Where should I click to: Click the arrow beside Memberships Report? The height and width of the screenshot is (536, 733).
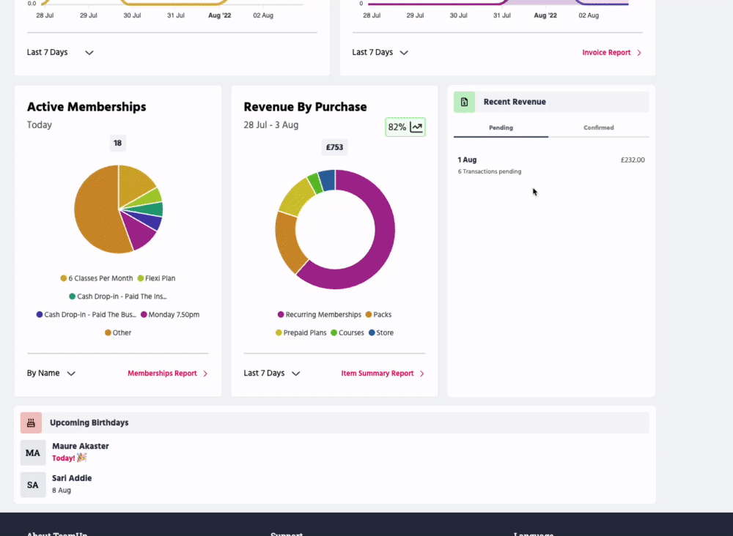point(205,373)
